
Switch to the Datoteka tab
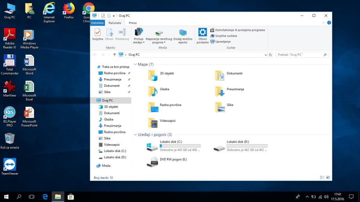point(97,23)
